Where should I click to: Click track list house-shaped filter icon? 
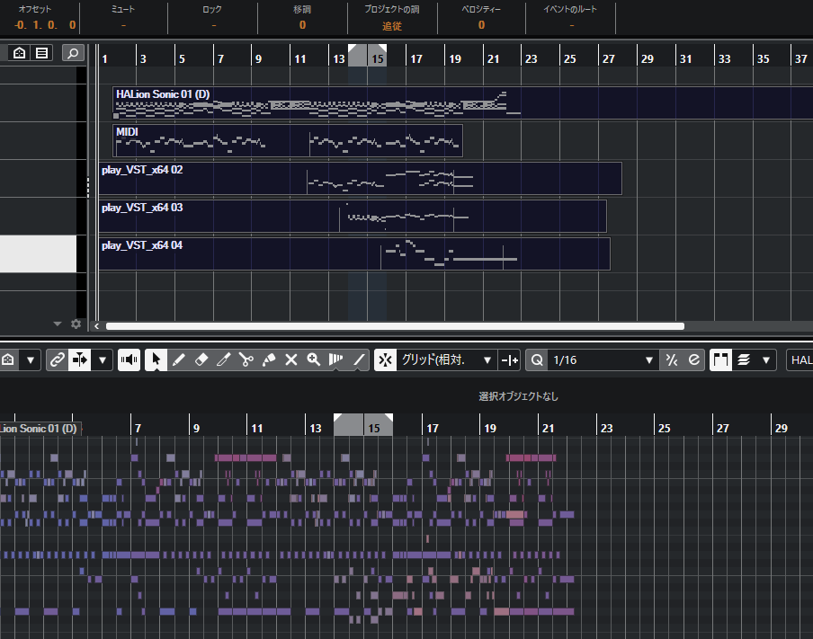[x=19, y=53]
